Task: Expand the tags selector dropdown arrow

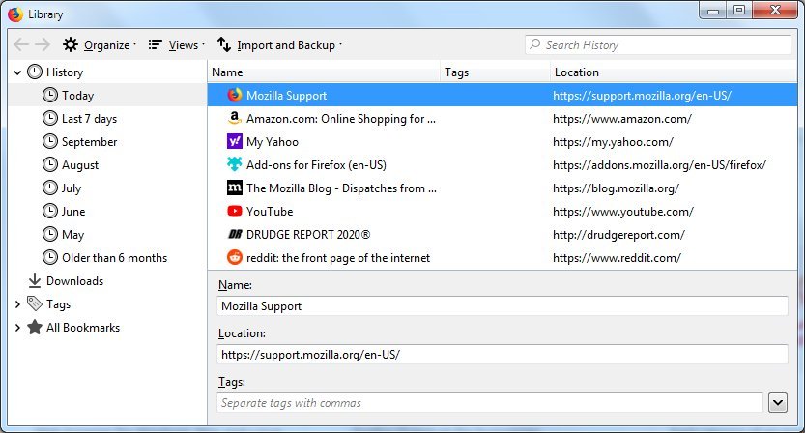Action: pos(778,403)
